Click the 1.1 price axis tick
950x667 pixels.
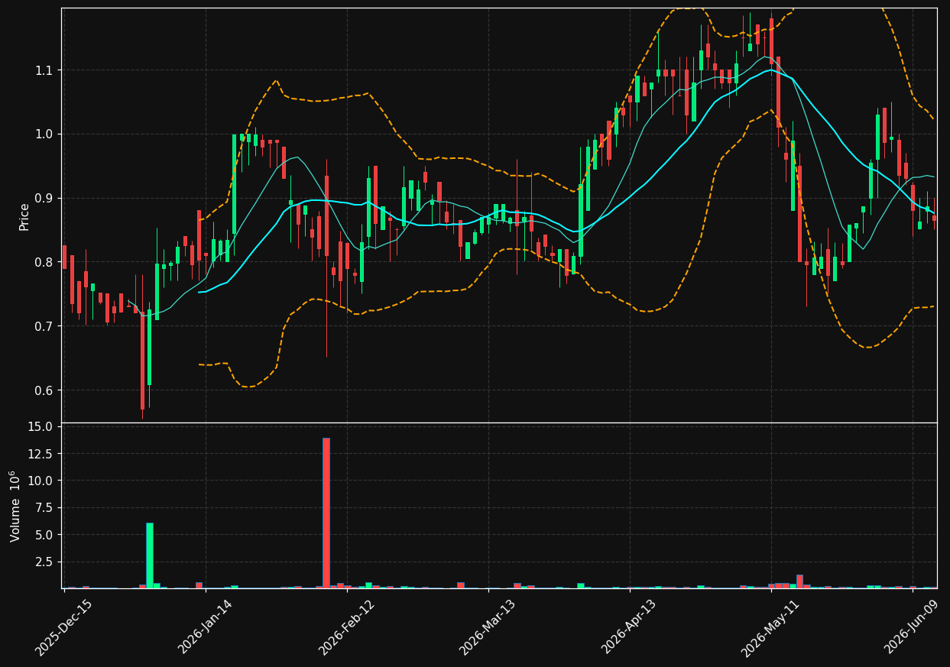click(46, 70)
